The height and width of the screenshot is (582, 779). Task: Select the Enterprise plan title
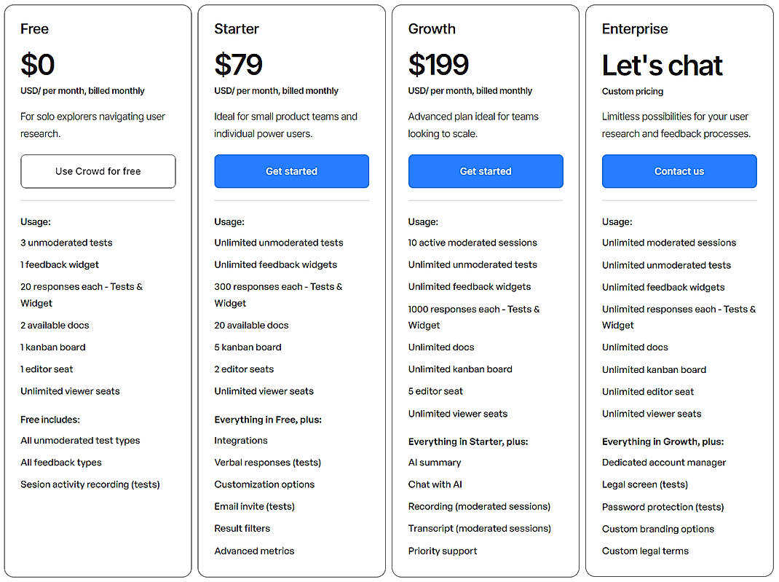tap(634, 29)
